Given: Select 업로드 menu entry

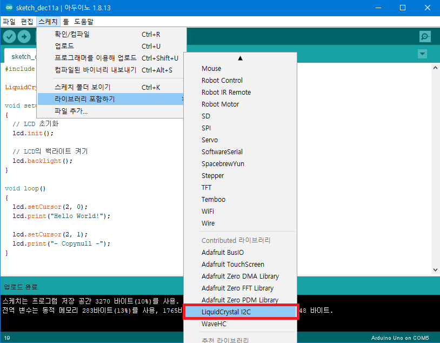Looking at the screenshot, I should pyautogui.click(x=112, y=46).
